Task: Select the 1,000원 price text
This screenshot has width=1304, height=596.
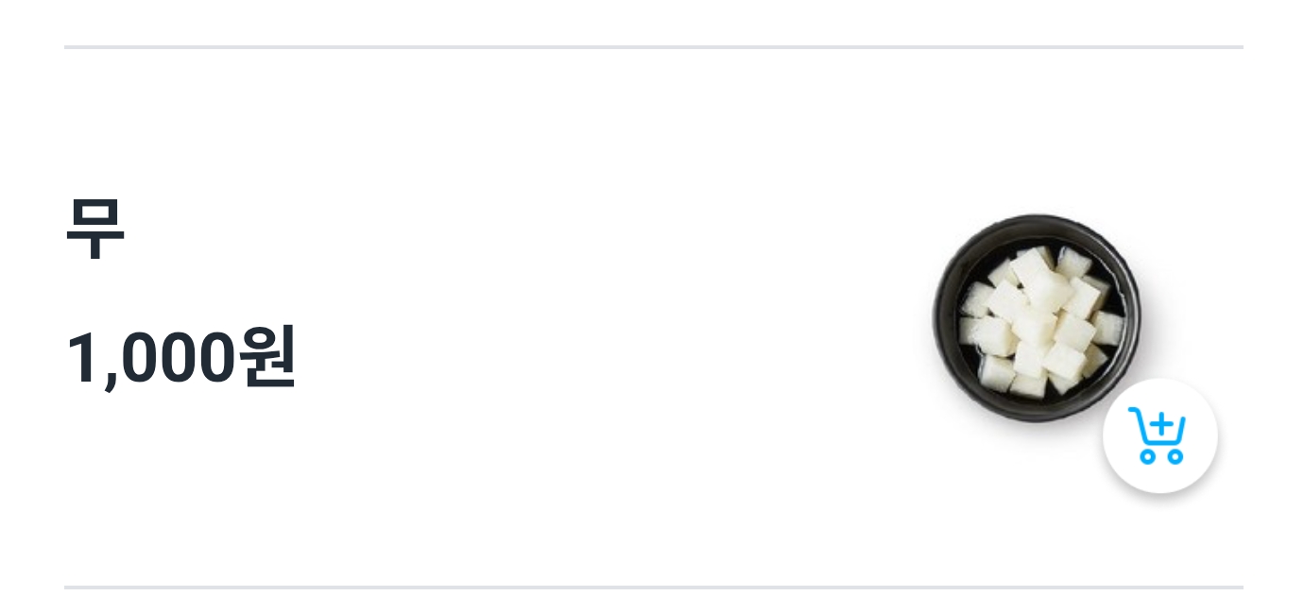Action: click(x=180, y=358)
